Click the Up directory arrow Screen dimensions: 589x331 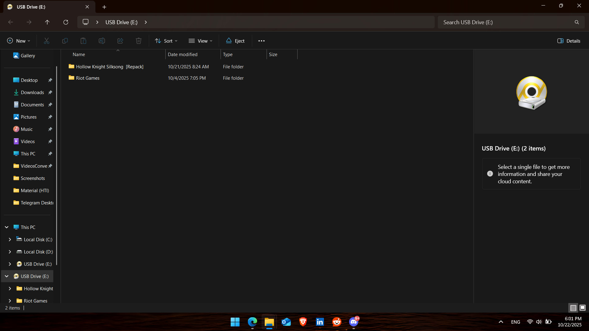47,22
